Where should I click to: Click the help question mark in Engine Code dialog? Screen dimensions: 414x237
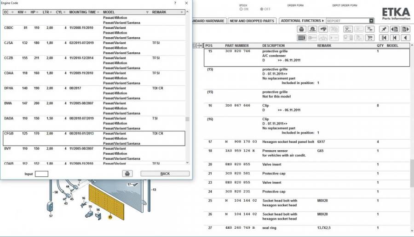(175, 3)
